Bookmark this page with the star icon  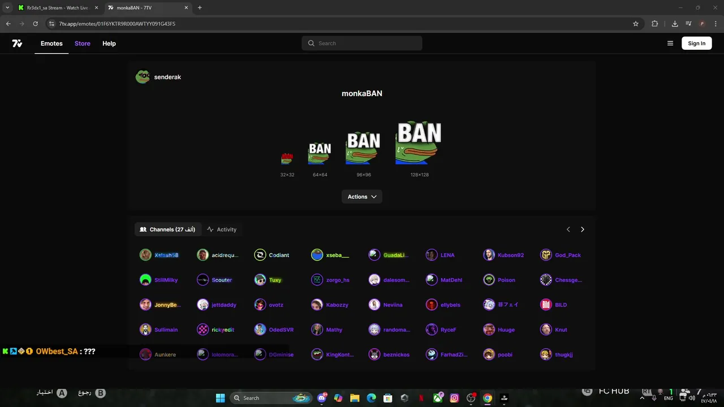click(636, 24)
